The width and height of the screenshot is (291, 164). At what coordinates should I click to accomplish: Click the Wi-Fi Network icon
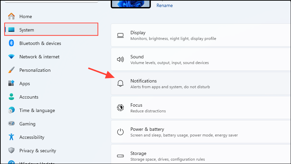[11, 56]
